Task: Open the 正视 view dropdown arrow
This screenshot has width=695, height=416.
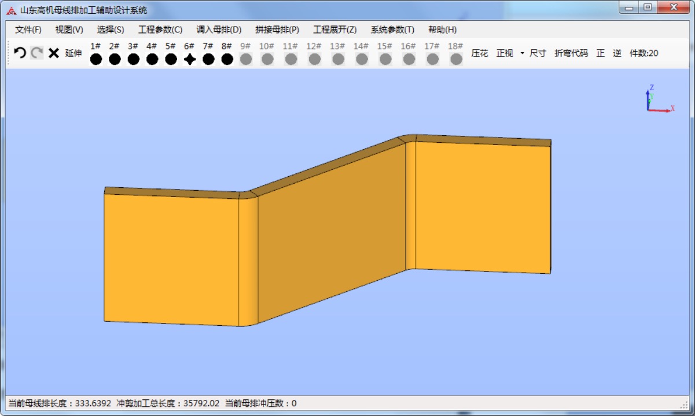Action: click(522, 53)
